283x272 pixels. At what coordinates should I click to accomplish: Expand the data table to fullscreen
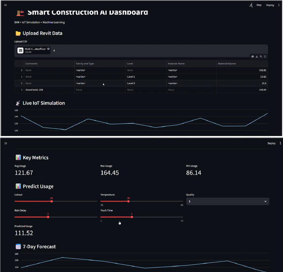point(265,57)
